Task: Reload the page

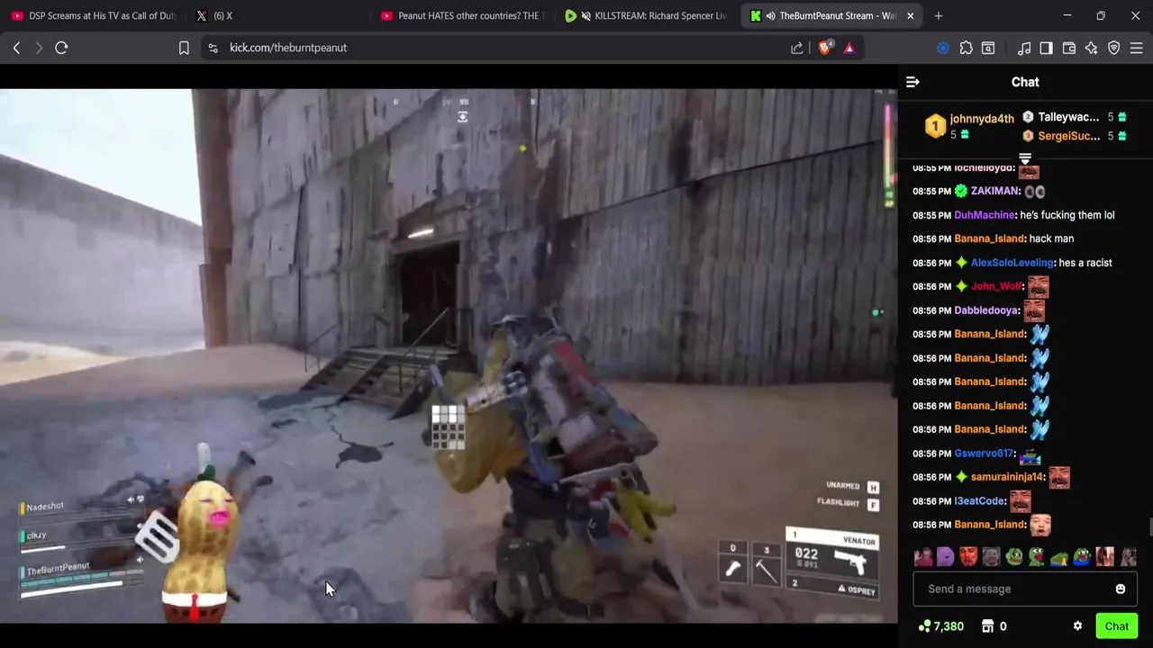Action: click(x=61, y=48)
